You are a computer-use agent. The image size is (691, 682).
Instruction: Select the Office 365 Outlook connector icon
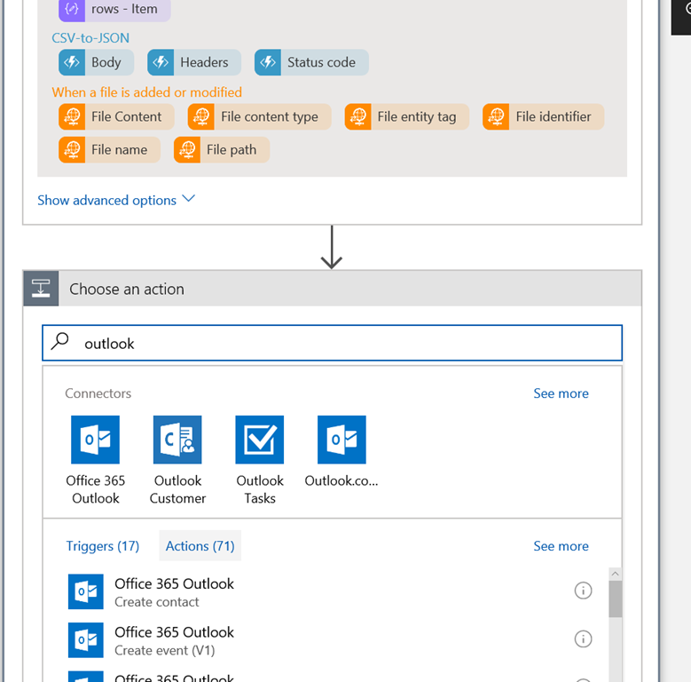[x=95, y=440]
